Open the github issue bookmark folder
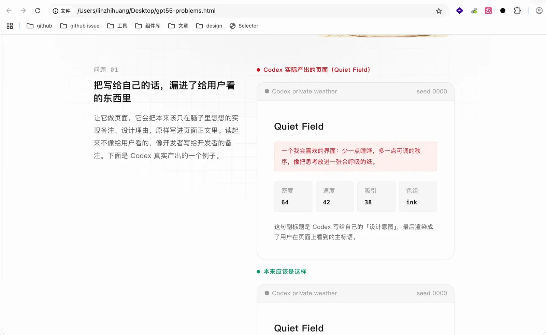The image size is (546, 335). [x=80, y=26]
